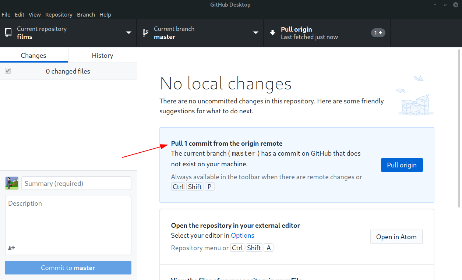462x280 pixels.
Task: Click "Last fetched just now" text
Action: click(x=309, y=37)
